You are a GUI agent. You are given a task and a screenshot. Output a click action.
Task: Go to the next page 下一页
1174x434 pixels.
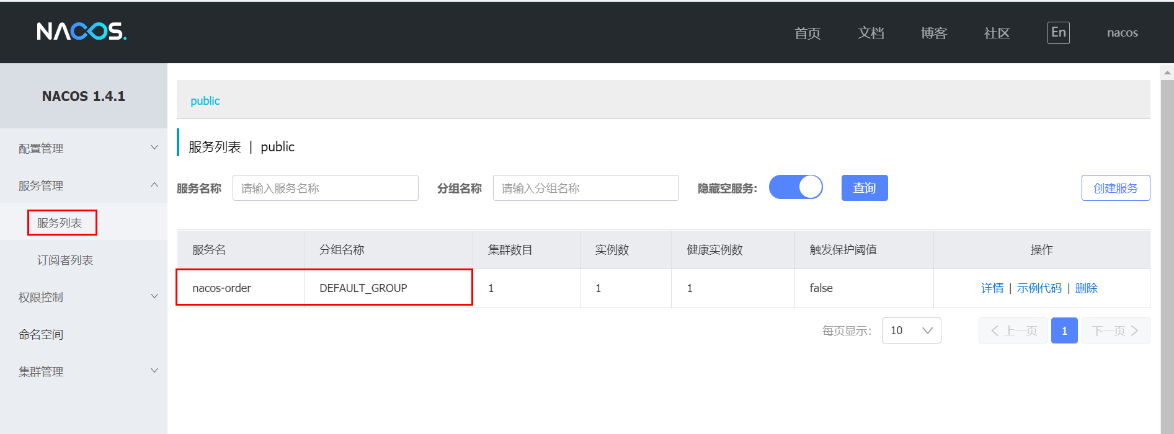1116,330
